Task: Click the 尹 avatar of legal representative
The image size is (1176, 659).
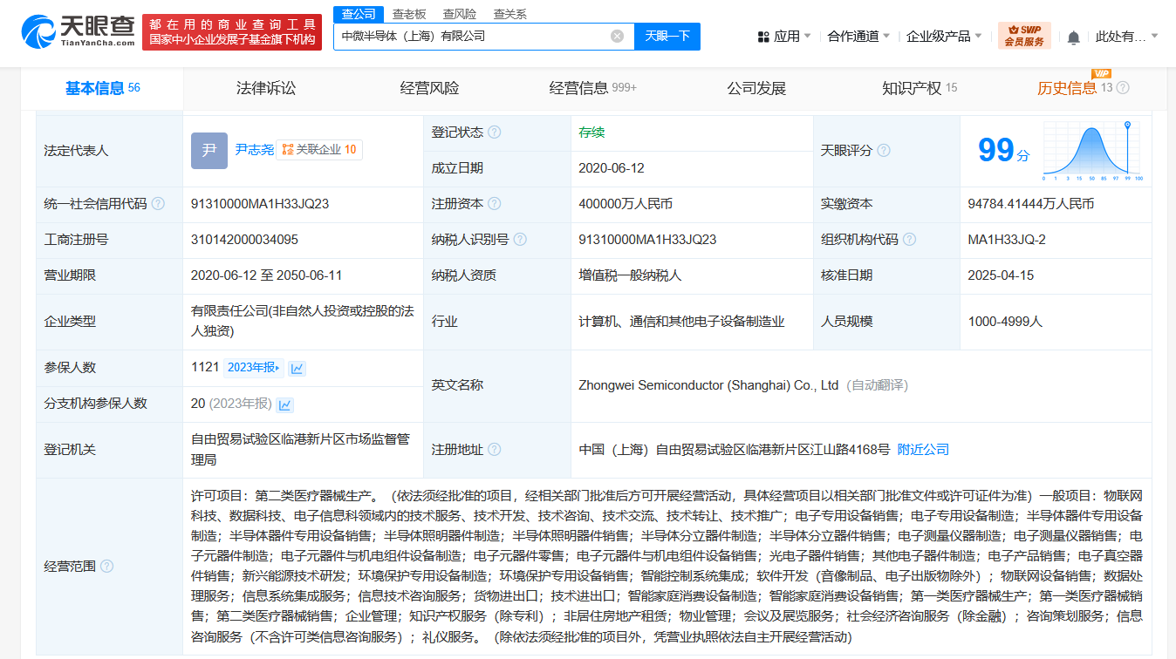Action: point(209,151)
